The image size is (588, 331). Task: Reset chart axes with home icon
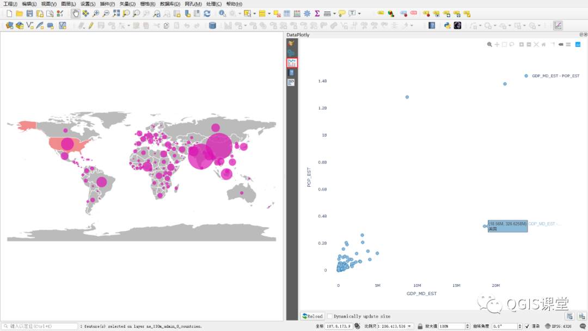(544, 45)
